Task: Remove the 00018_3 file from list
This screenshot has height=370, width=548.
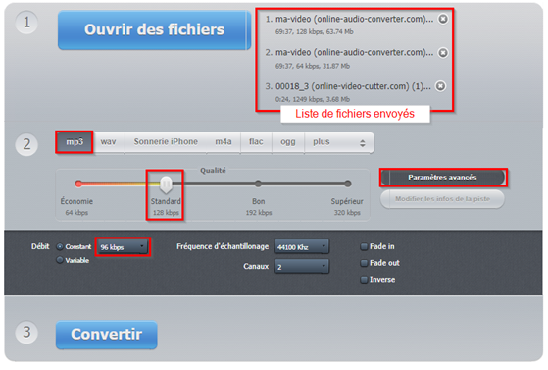Action: (440, 86)
